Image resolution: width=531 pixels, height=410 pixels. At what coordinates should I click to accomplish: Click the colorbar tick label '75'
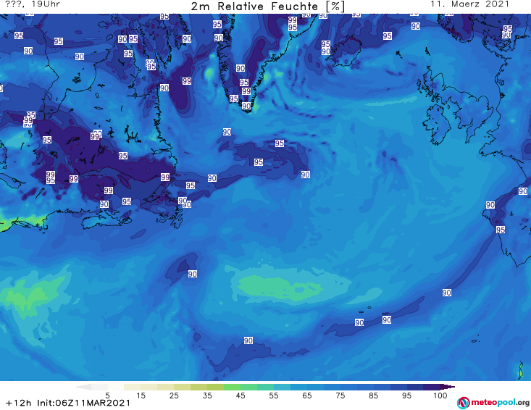tap(340, 396)
